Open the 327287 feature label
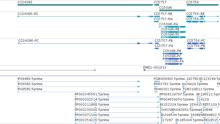 pyautogui.click(x=167, y=120)
